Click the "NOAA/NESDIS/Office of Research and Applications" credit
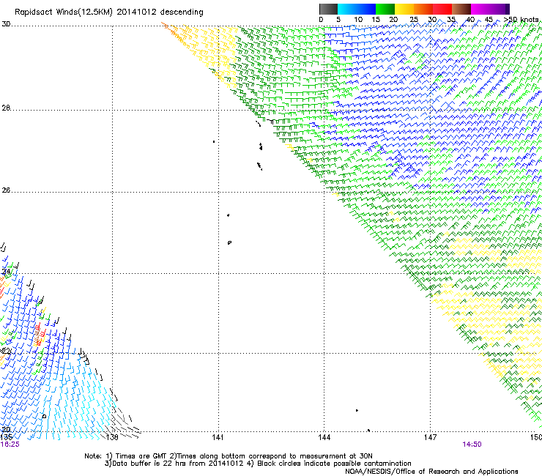 pos(431,472)
